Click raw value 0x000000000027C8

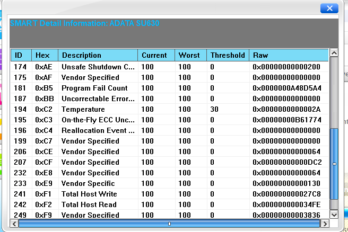(286, 194)
